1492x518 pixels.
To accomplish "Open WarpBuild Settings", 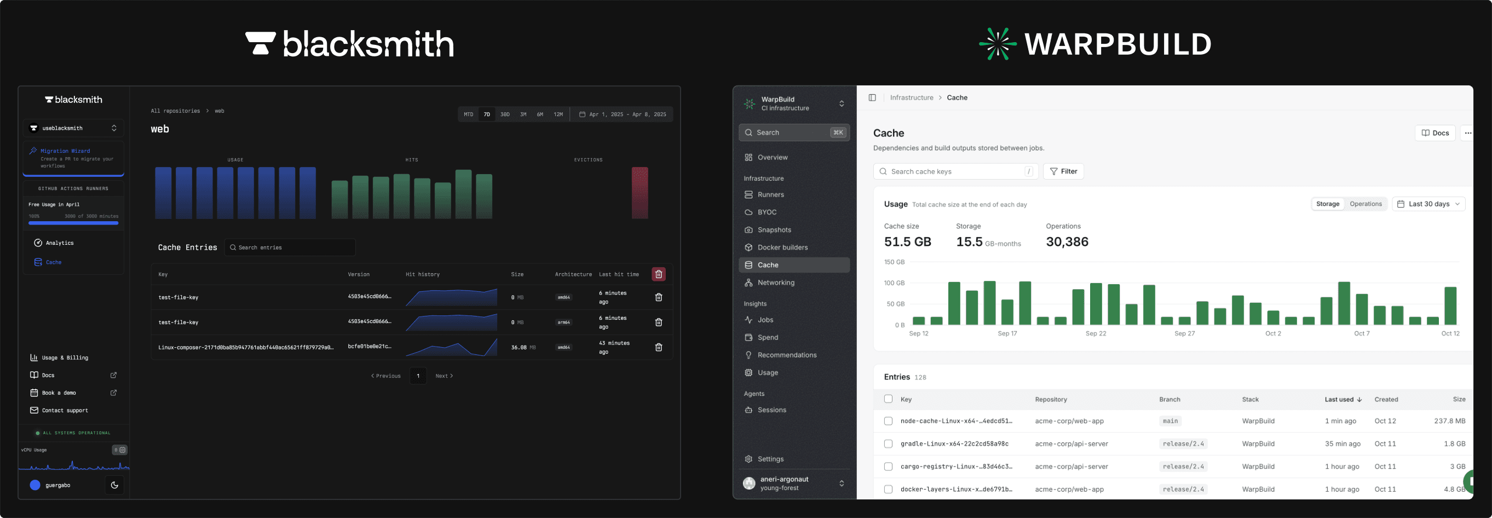I will coord(794,459).
